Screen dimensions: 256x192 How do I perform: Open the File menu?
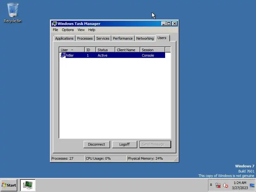click(x=55, y=30)
